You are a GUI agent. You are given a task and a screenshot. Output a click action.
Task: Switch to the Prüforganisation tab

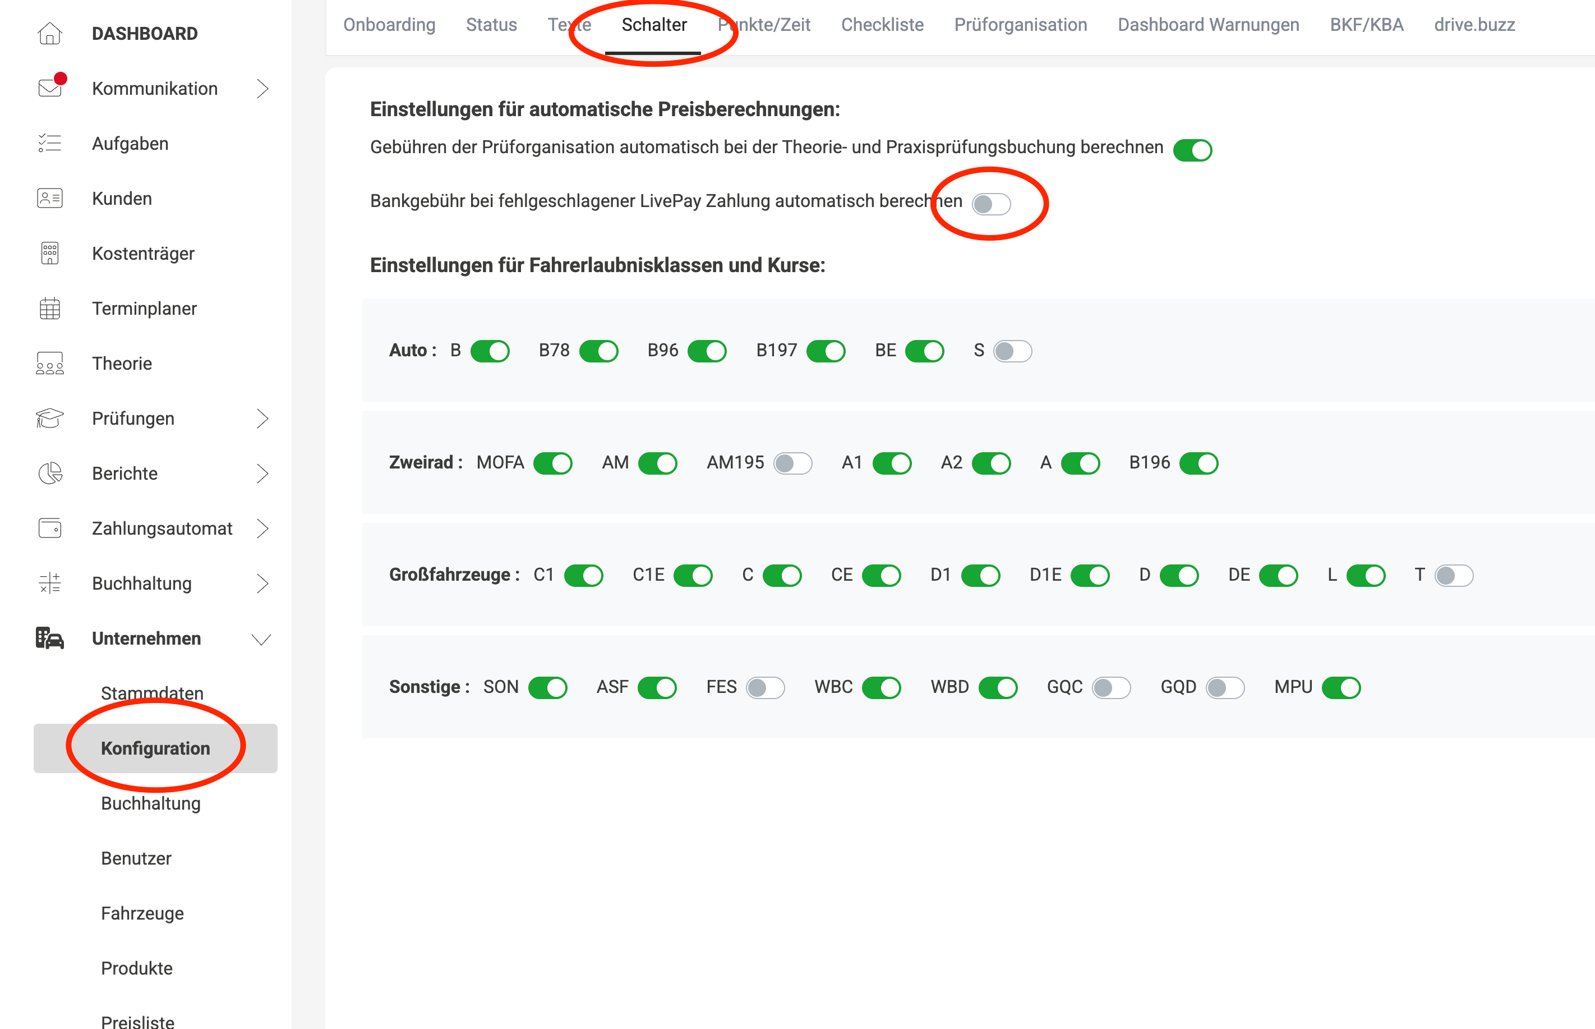click(1020, 25)
